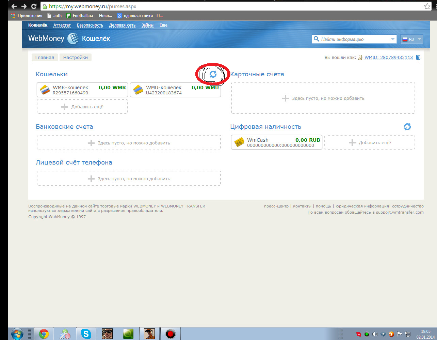Click the user avatar icon before WMID
The height and width of the screenshot is (340, 437).
pyautogui.click(x=360, y=58)
